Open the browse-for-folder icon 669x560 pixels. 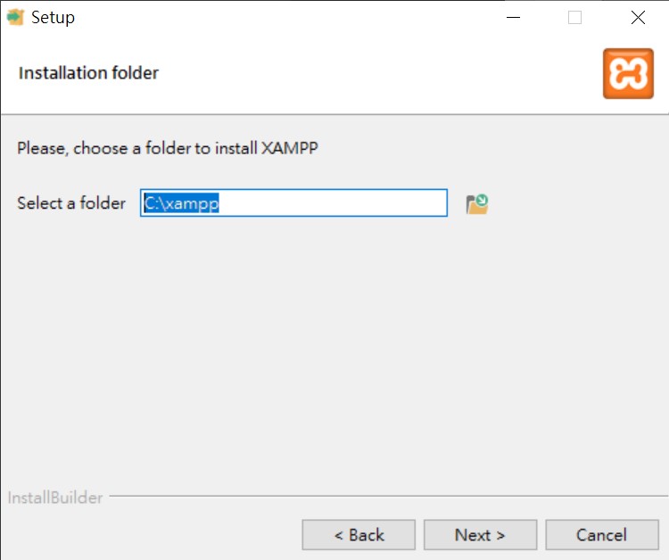[x=477, y=204]
